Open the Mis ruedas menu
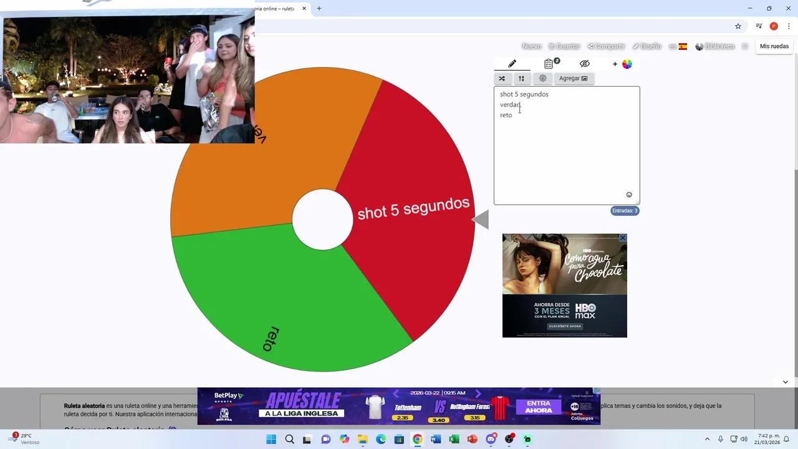 774,46
